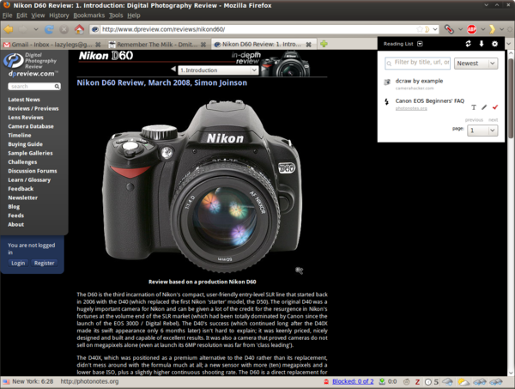Screen dimensions: 515x389
Task: Open the home page via house icon
Action: point(79,29)
